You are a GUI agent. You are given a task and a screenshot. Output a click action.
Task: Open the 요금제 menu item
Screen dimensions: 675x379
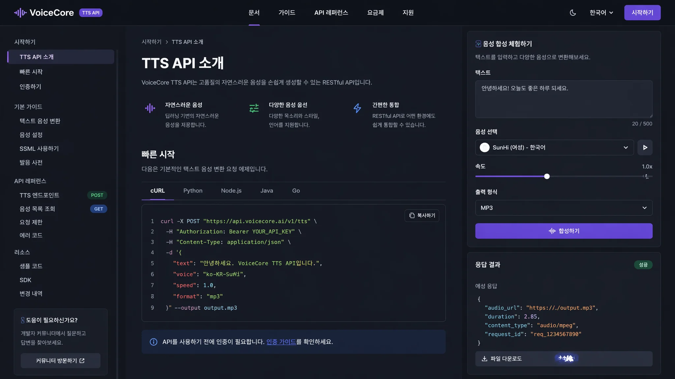pos(375,13)
